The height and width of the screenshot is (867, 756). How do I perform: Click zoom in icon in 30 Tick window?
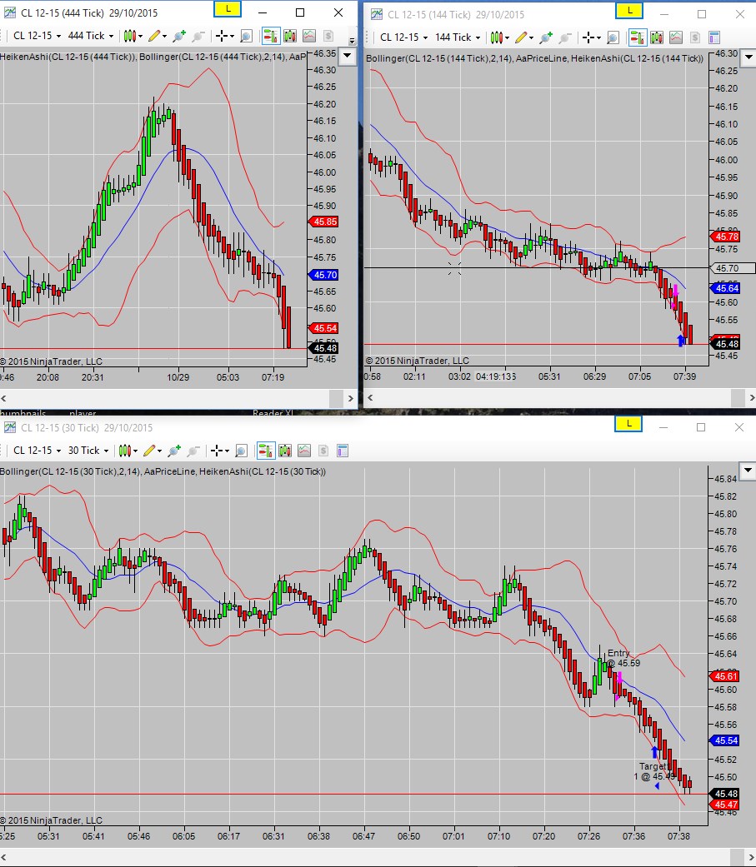click(x=173, y=451)
